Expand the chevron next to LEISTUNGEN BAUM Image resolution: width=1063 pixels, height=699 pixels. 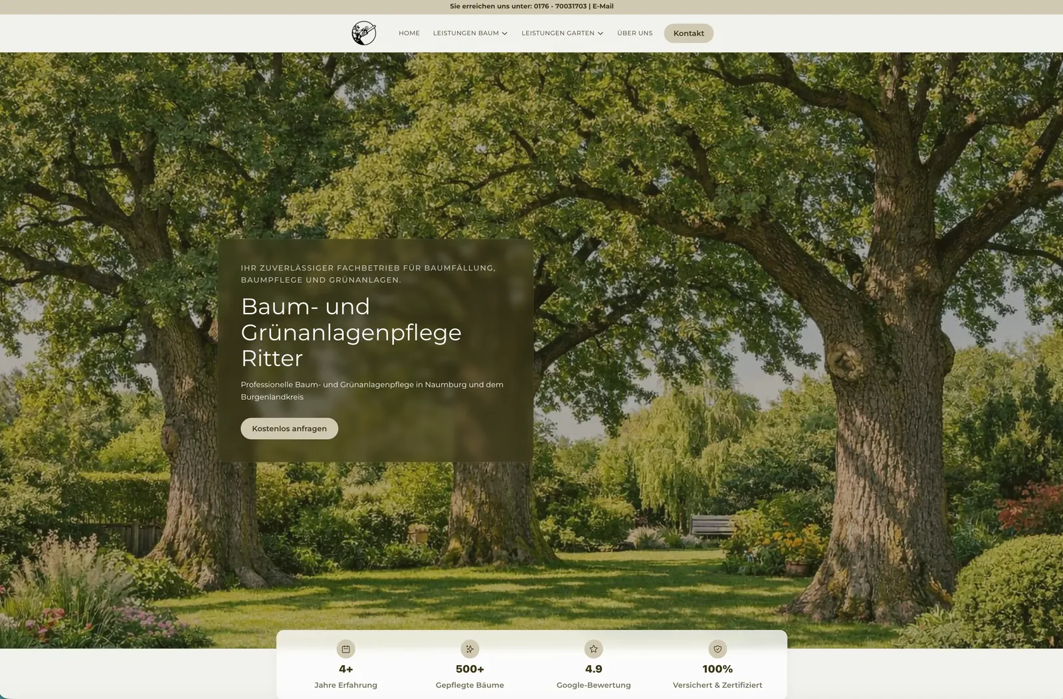(x=506, y=33)
